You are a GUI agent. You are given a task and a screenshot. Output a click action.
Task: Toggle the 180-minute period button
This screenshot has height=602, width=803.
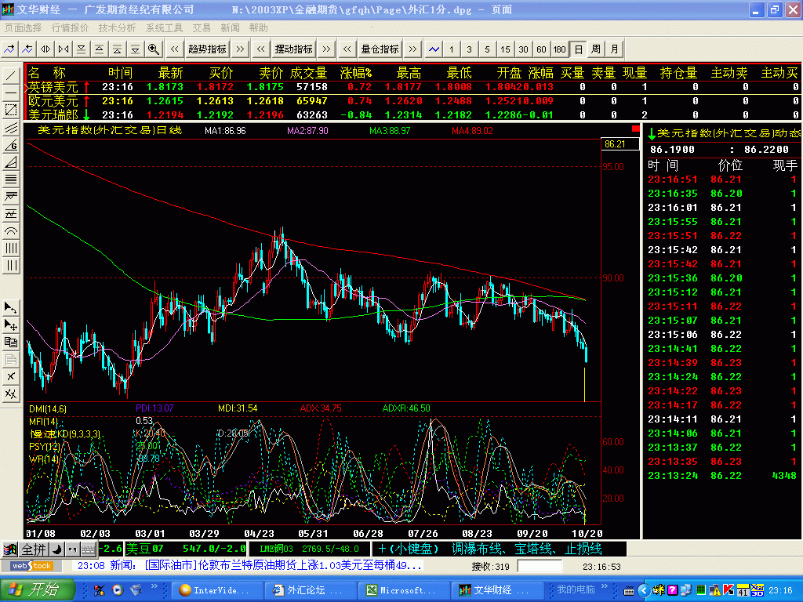tap(559, 49)
